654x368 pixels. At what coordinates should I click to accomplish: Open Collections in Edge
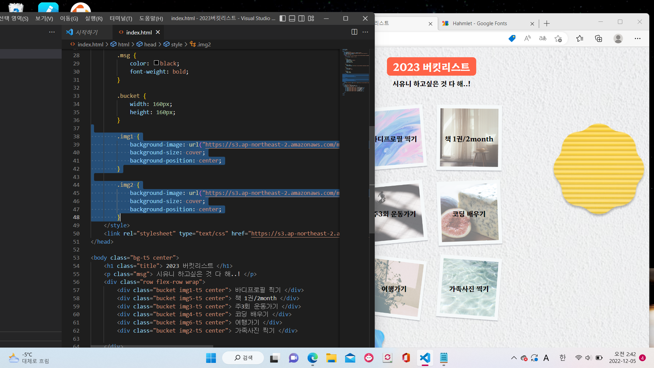tap(598, 38)
